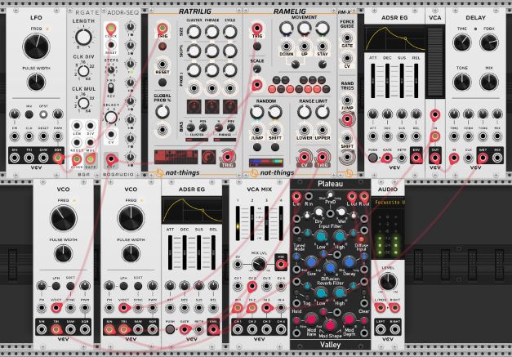
Task: Click the not-things logo at the bottom of RATRILIG
Action: coord(178,173)
